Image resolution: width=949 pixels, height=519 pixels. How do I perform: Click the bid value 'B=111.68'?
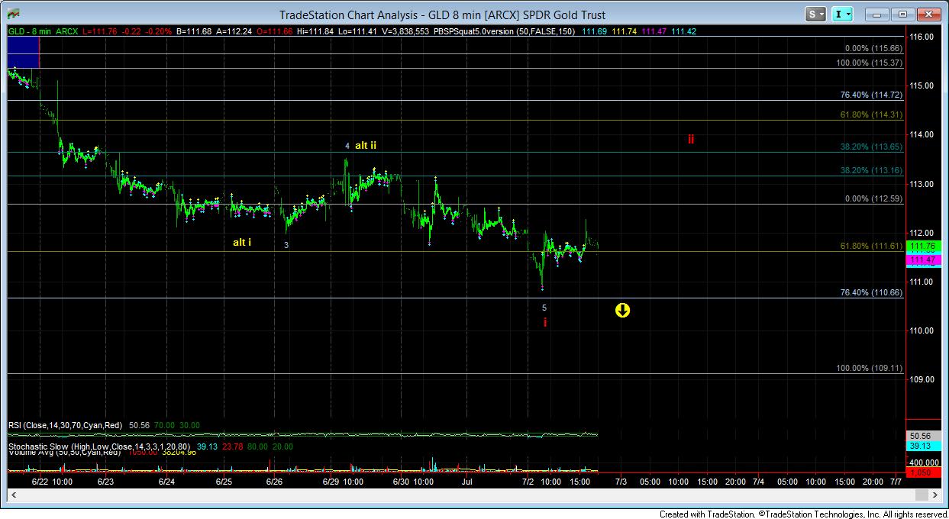[x=193, y=31]
